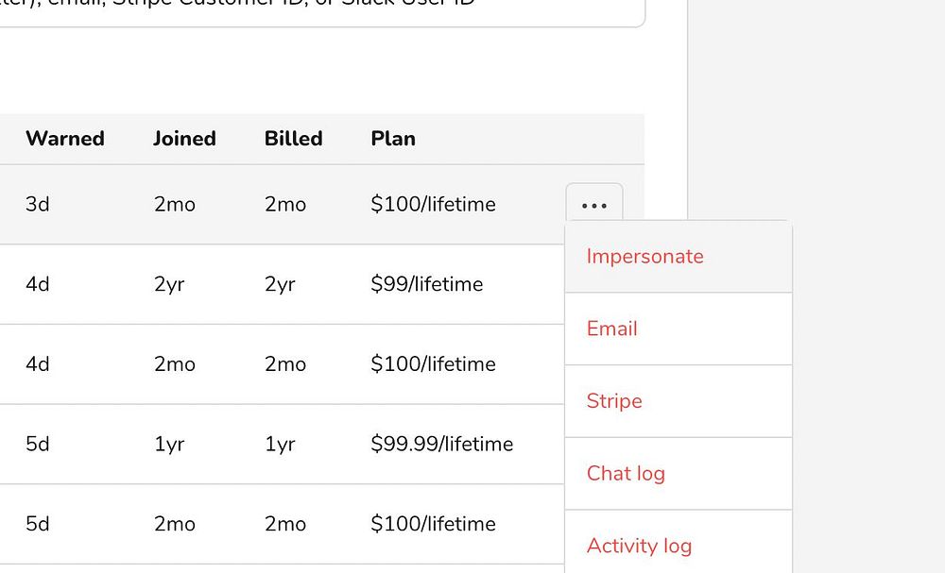Viewport: 945px width, 573px height.
Task: Click the three-dot more actions button
Action: pyautogui.click(x=594, y=205)
